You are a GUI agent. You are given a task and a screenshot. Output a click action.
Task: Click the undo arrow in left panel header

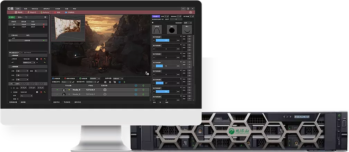(26, 17)
